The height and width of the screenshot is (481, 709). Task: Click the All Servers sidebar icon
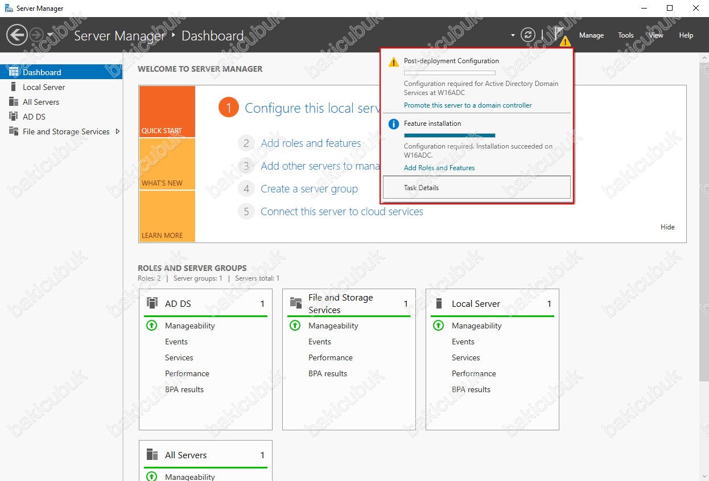click(x=14, y=101)
